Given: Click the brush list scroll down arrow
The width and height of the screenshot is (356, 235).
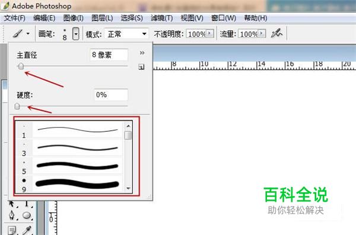Looking at the screenshot, I should 128,188.
